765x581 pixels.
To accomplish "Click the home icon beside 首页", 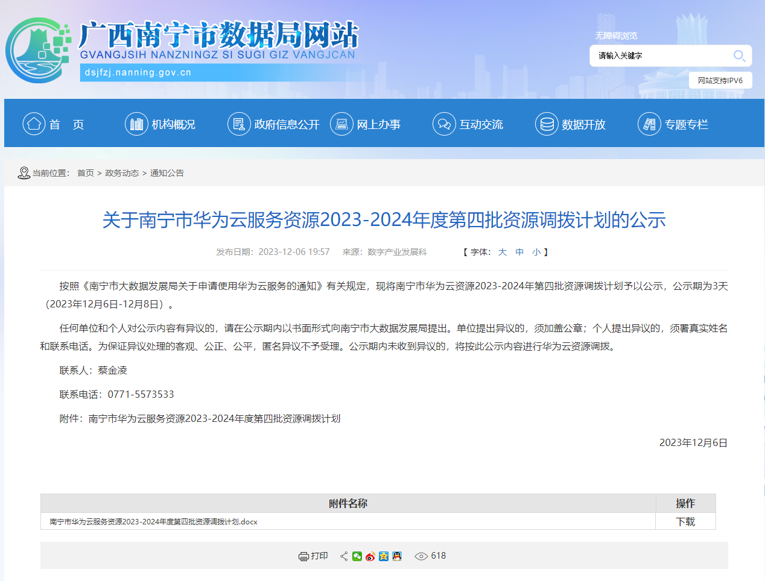I will (x=34, y=124).
